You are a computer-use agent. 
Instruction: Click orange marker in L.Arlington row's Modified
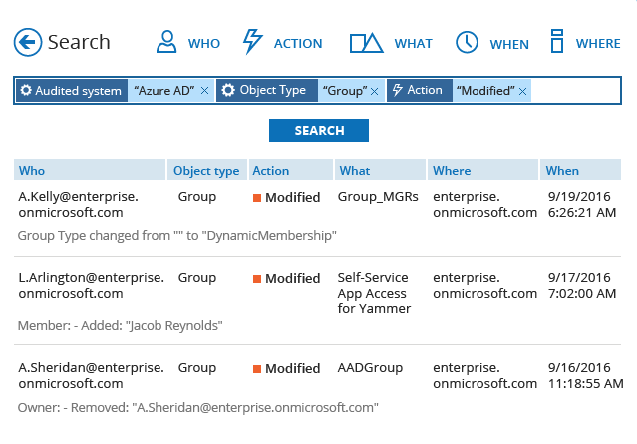click(257, 279)
